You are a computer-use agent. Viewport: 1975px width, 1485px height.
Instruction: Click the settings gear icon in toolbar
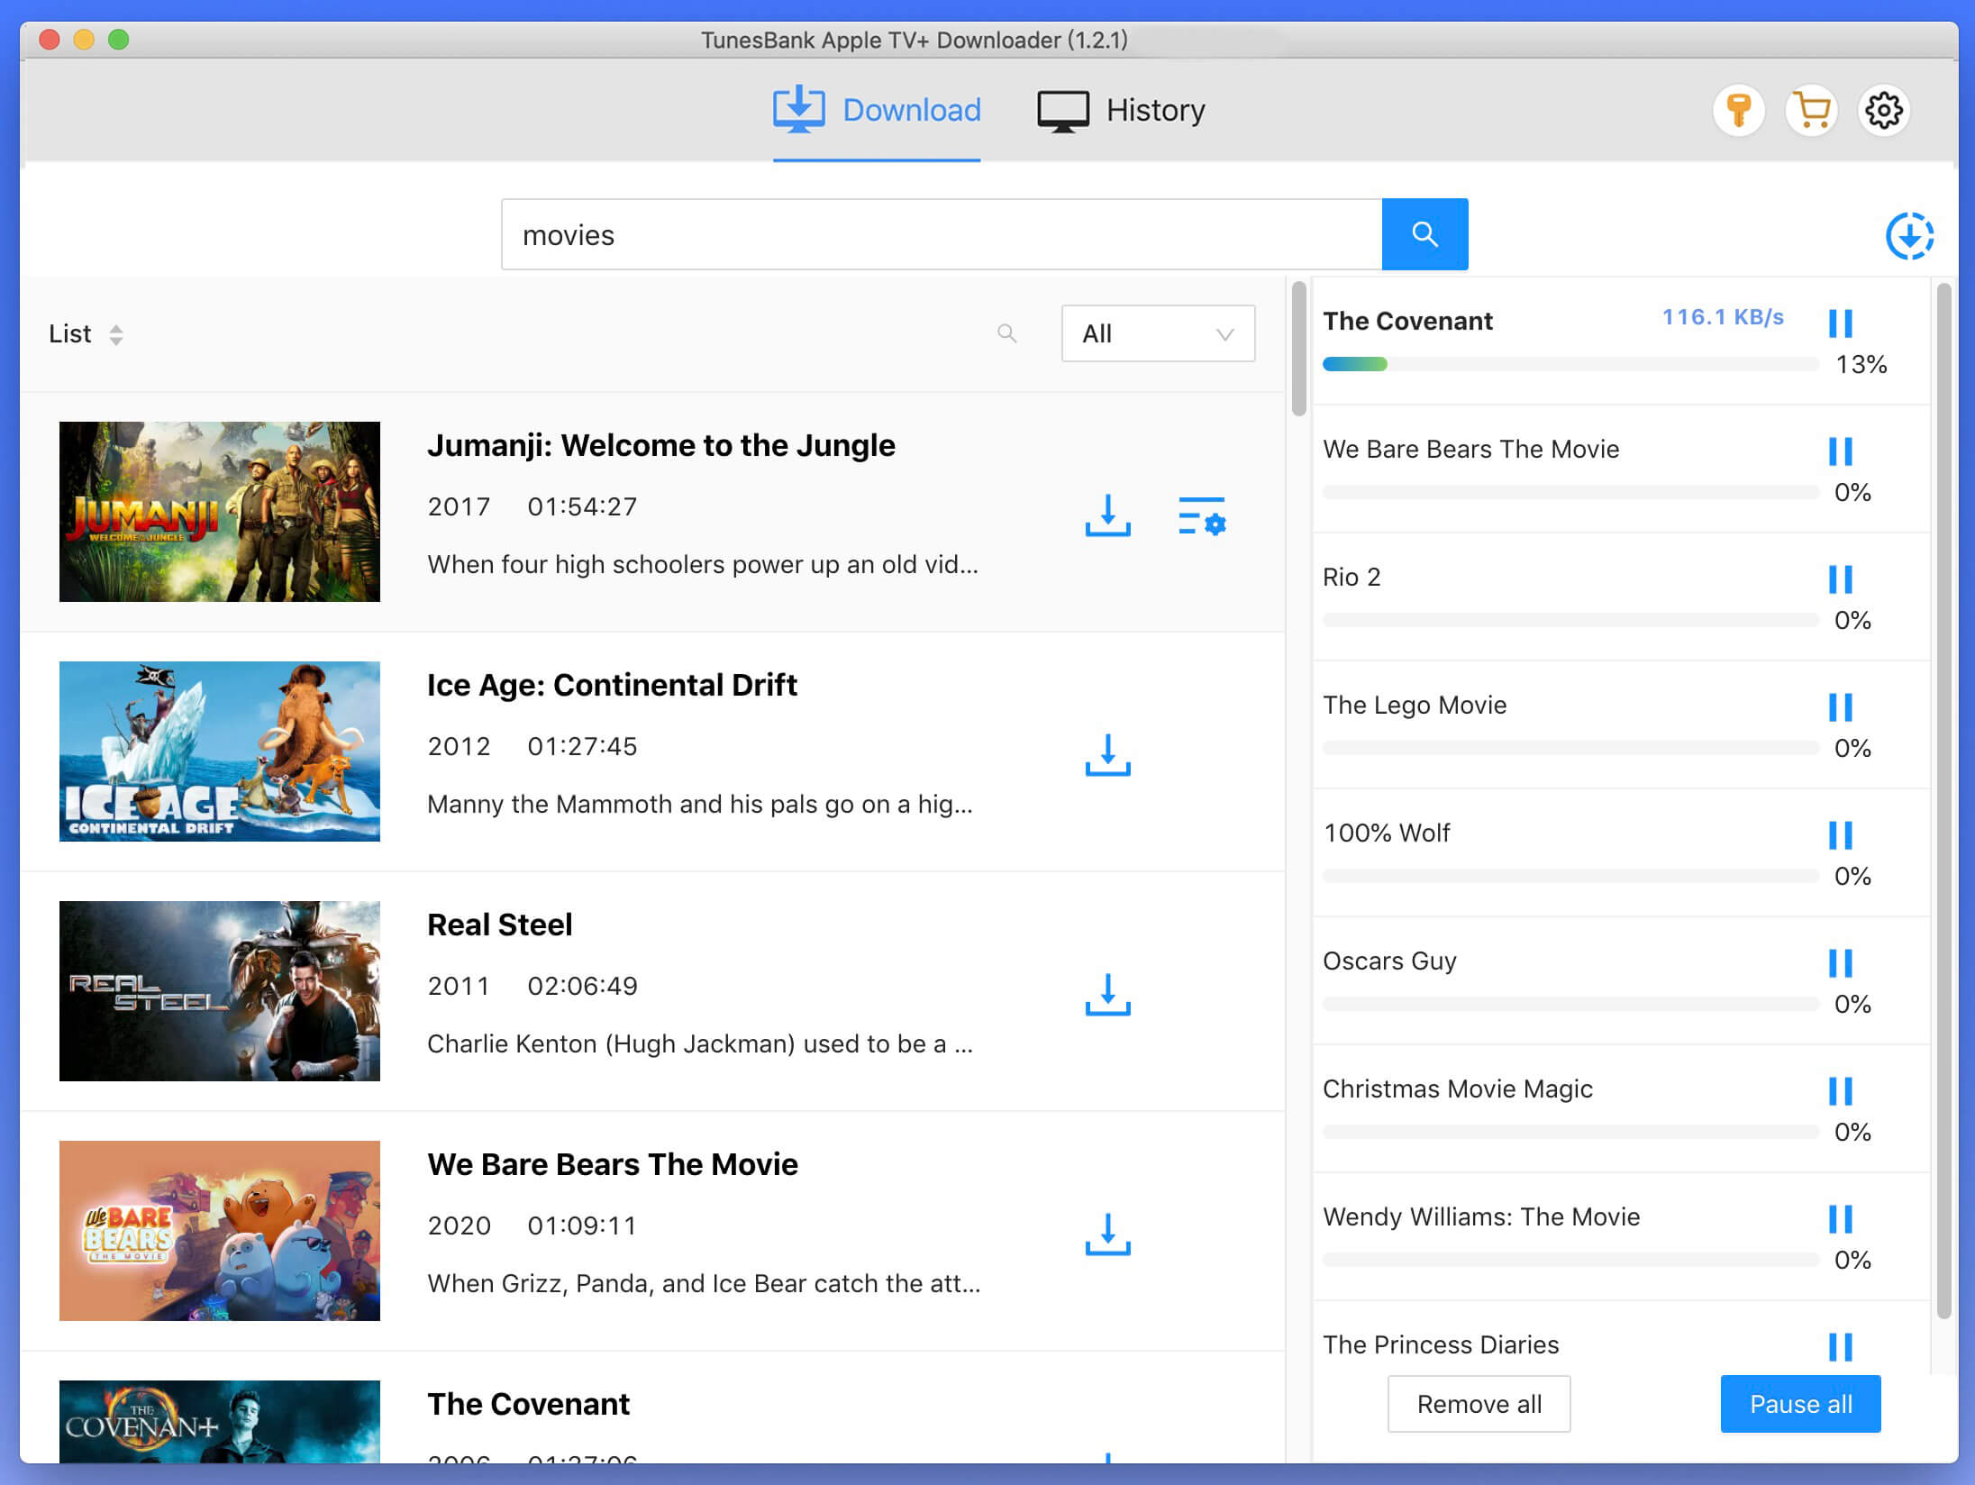pyautogui.click(x=1885, y=109)
